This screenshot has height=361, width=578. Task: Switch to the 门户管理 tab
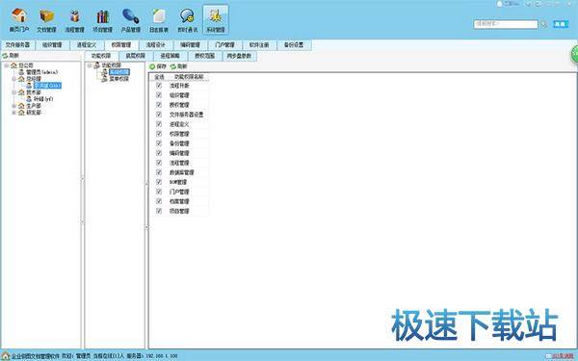point(224,45)
